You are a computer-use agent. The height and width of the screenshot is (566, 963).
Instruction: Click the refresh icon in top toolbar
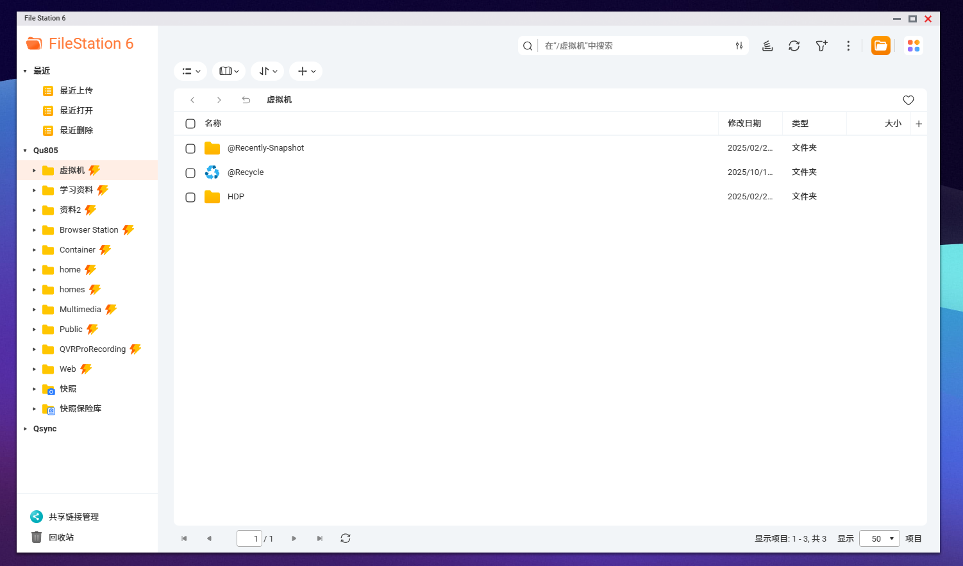(x=794, y=46)
